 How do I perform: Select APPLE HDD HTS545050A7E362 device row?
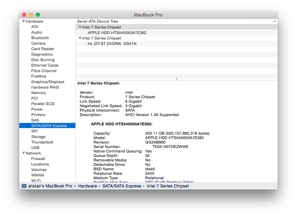[177, 33]
